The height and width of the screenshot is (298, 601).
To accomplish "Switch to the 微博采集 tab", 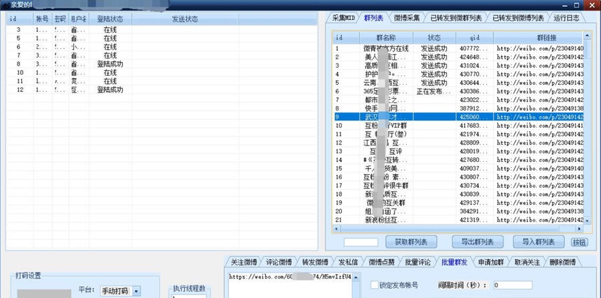I will click(407, 17).
